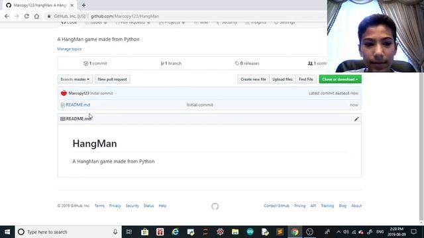The image size is (424, 238).
Task: Open the Insights tab
Action: (256, 22)
